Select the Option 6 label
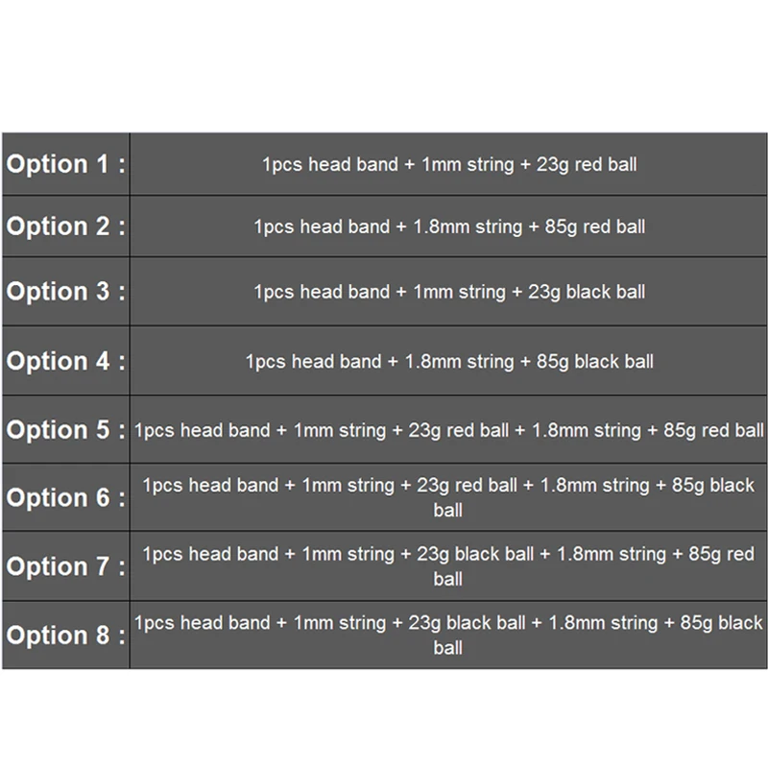Viewport: 768px width, 768px height. coord(65,498)
